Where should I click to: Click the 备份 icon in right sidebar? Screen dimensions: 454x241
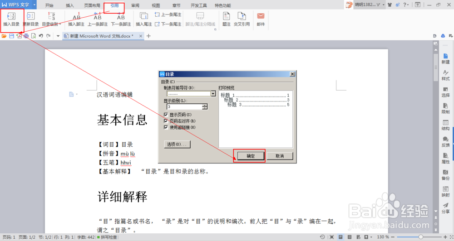click(x=446, y=175)
